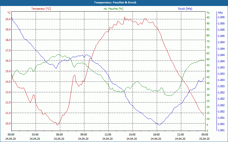Image resolution: width=228 pixels, height=142 pixels.
Task: Click the 0 tick on the humidity axis
Action: point(207,131)
